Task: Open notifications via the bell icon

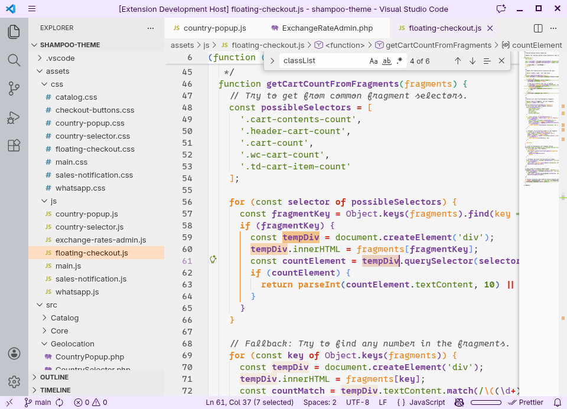Action: pyautogui.click(x=558, y=402)
